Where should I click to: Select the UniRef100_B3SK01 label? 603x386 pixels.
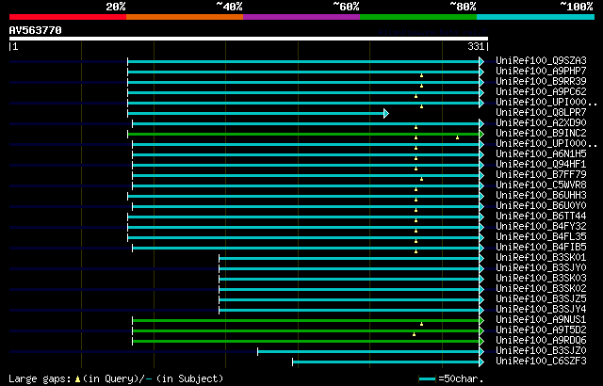coord(541,258)
